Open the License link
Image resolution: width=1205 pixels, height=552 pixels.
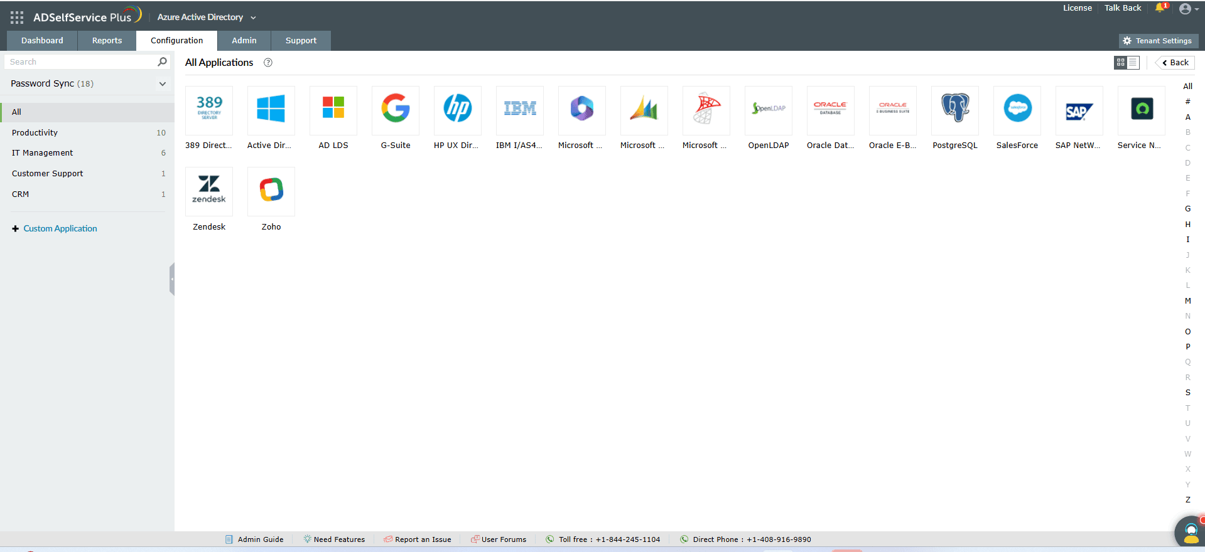1078,8
